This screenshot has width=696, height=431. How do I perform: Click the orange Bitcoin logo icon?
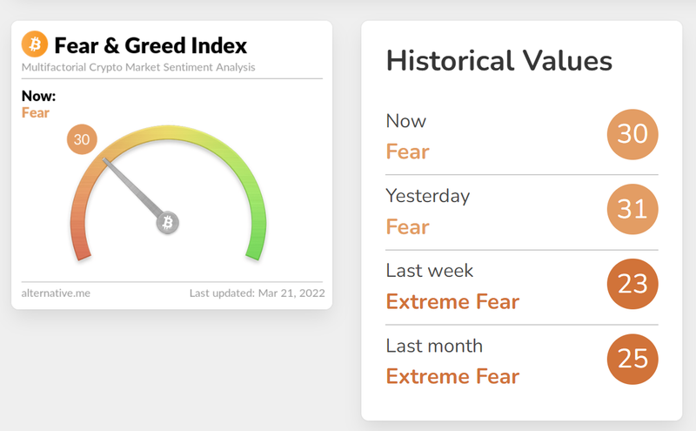[x=35, y=44]
